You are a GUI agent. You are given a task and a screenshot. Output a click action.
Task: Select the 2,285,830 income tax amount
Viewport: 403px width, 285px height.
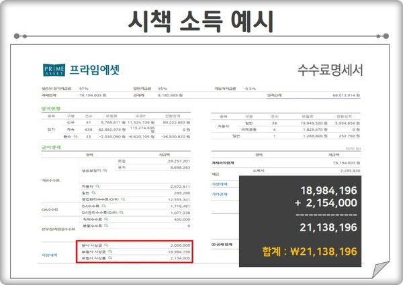(350, 170)
